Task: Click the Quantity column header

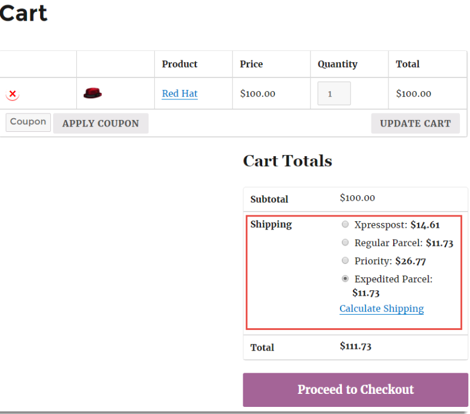Action: (337, 64)
